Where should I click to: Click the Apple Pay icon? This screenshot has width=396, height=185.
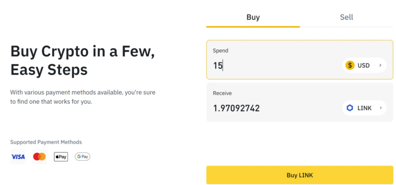61,157
